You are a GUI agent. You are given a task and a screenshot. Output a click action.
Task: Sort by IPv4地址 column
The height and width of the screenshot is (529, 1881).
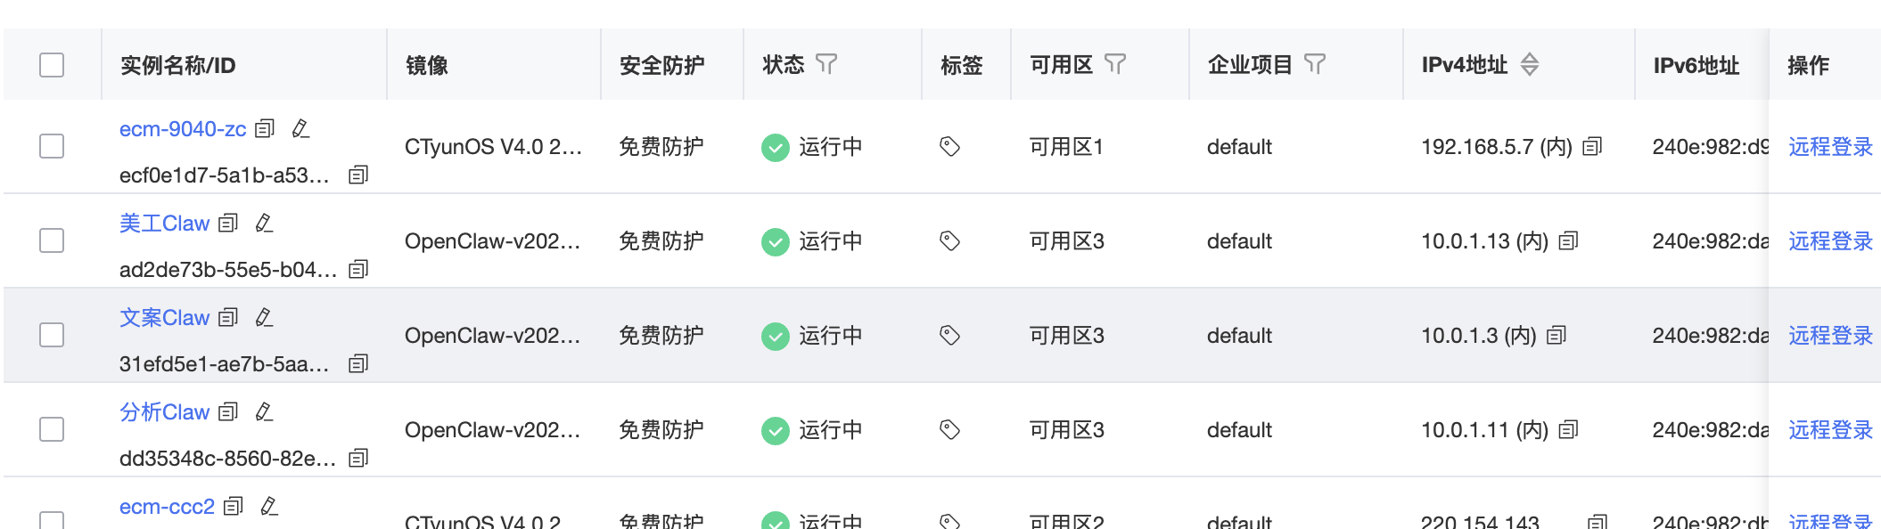[1530, 64]
